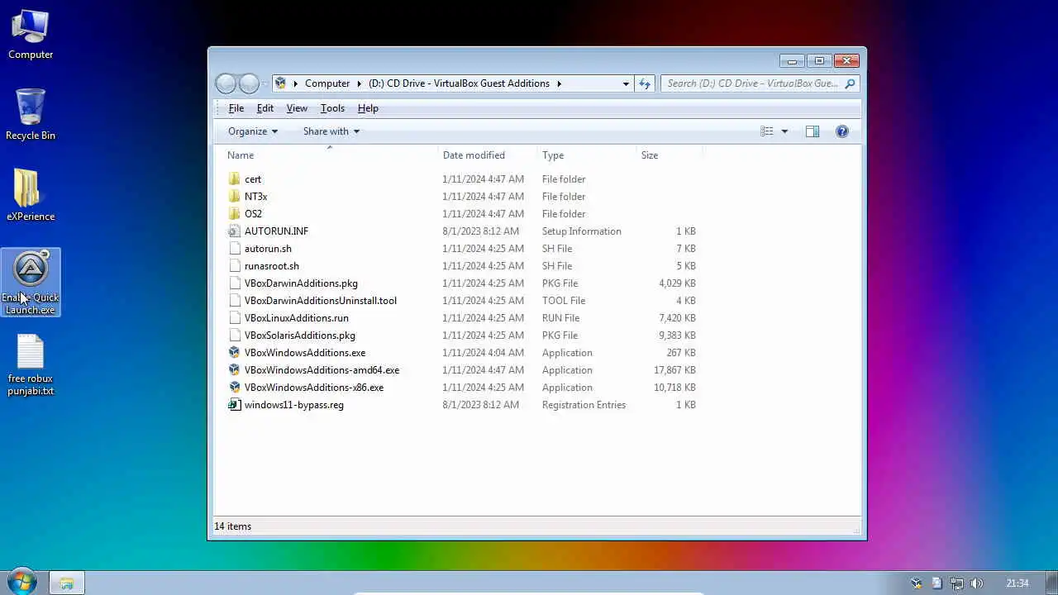Select the runasroot.sh file
This screenshot has width=1058, height=595.
pyautogui.click(x=272, y=266)
